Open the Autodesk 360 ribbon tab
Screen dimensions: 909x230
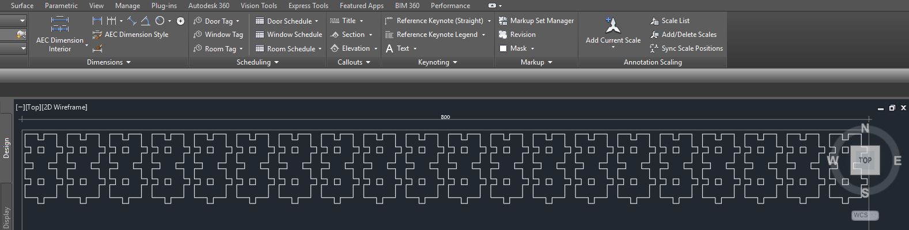click(209, 6)
